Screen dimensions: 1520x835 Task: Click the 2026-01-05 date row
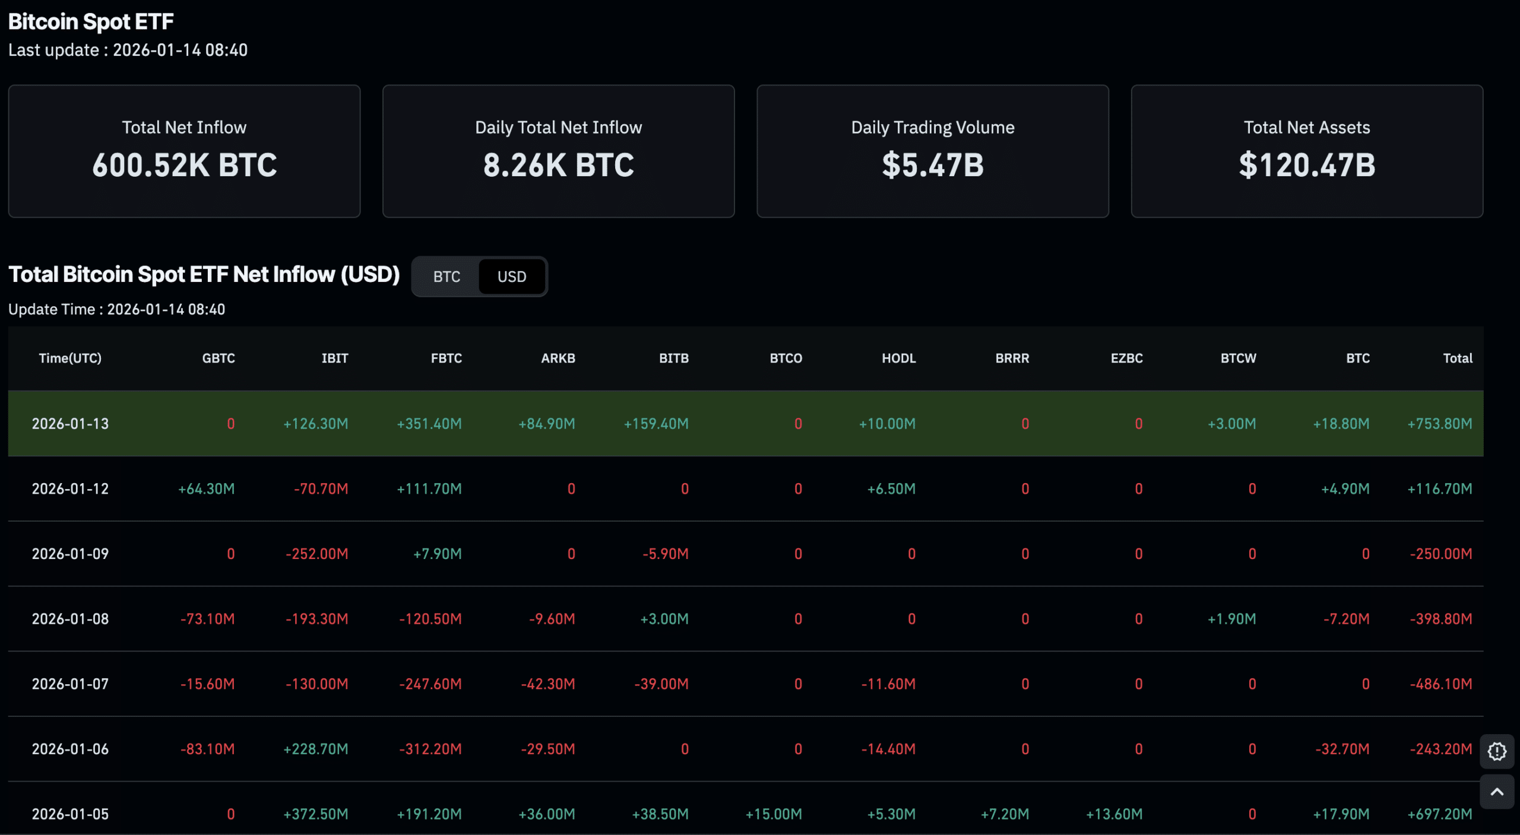click(70, 814)
